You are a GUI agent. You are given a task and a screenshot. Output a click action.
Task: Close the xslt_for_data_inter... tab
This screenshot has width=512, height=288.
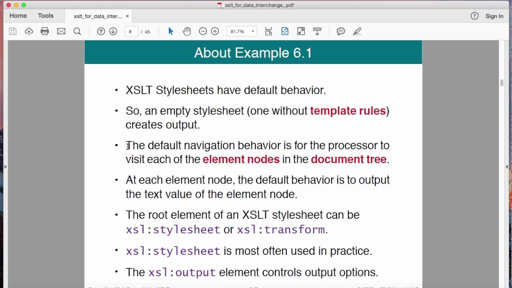[127, 16]
